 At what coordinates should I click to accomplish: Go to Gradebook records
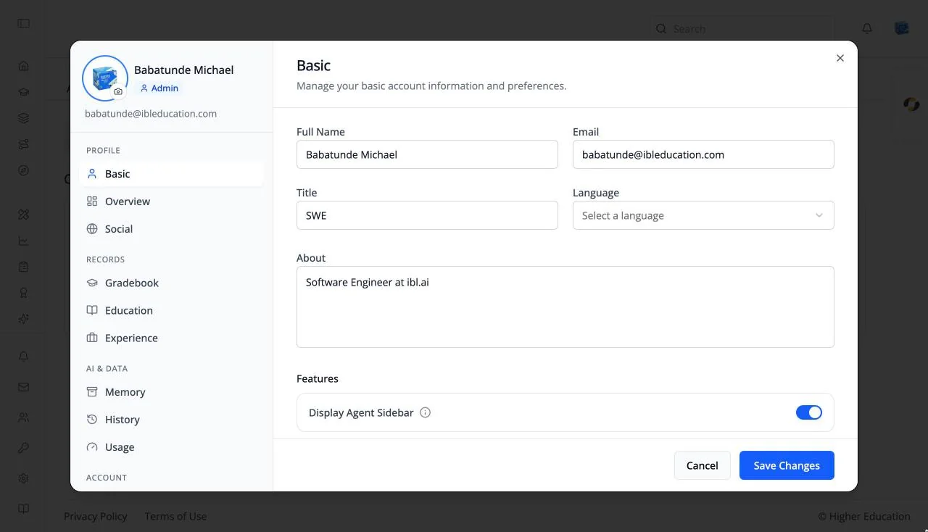point(172,283)
